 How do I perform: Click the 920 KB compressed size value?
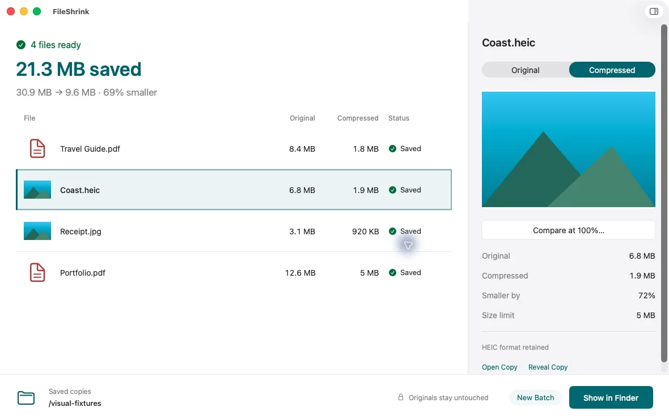coord(365,232)
